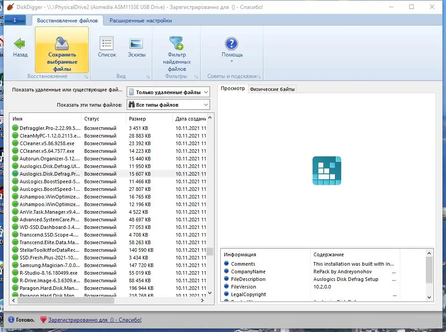Select CCleaner.v5.64.7577.exe file row
Image resolution: width=446 pixels, height=332 pixels.
tap(109, 151)
